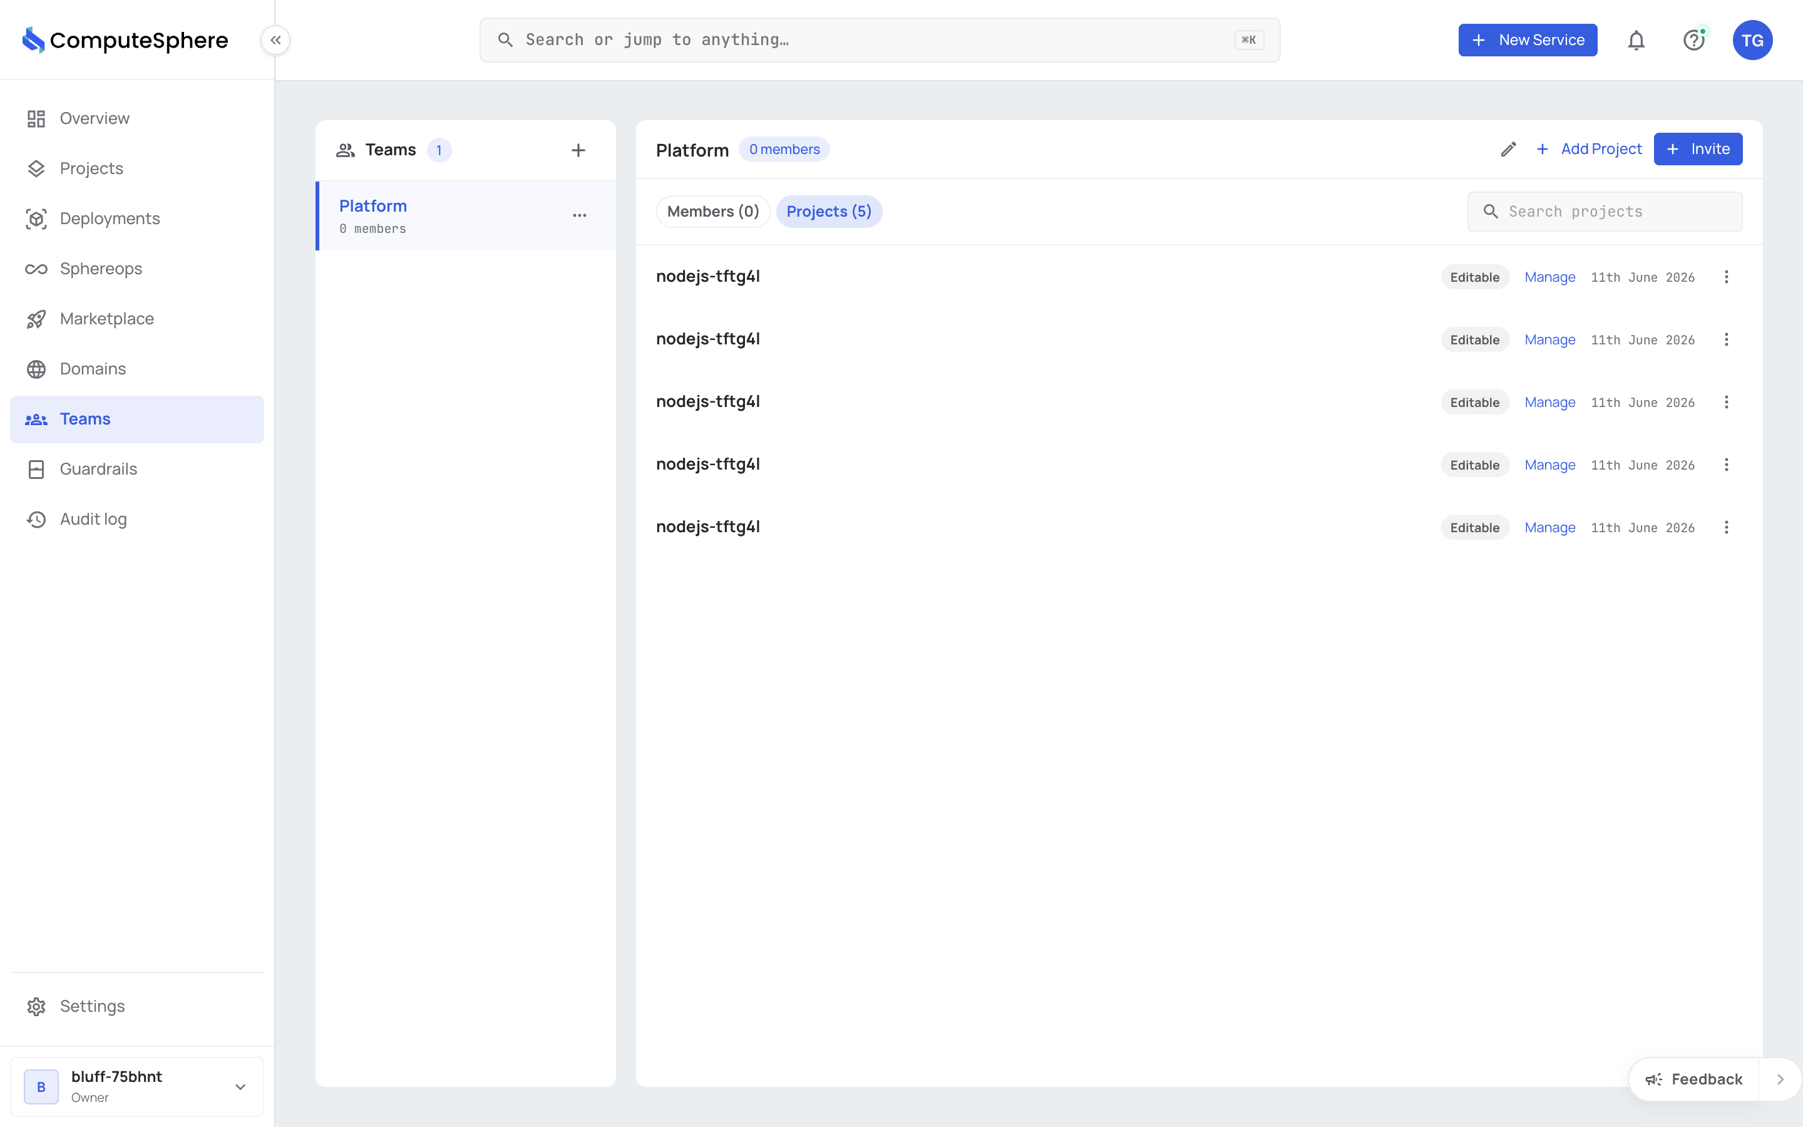Click the Guardrails icon in the sidebar

pos(36,469)
